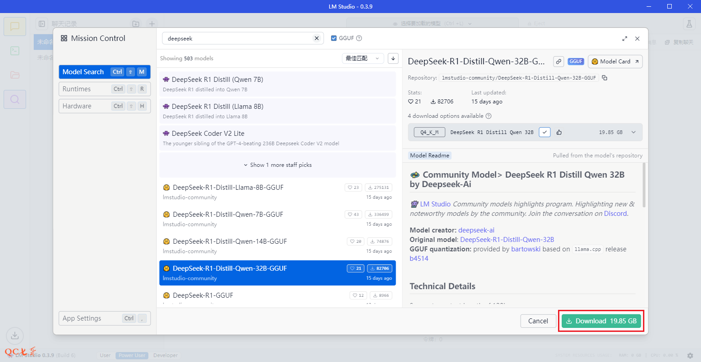
Task: Uncheck the GGUF filter checkbox
Action: (334, 38)
